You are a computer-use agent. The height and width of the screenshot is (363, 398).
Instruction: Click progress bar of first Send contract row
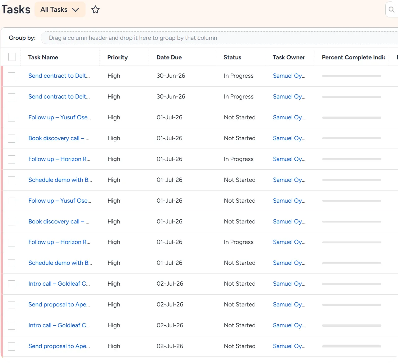pos(352,76)
